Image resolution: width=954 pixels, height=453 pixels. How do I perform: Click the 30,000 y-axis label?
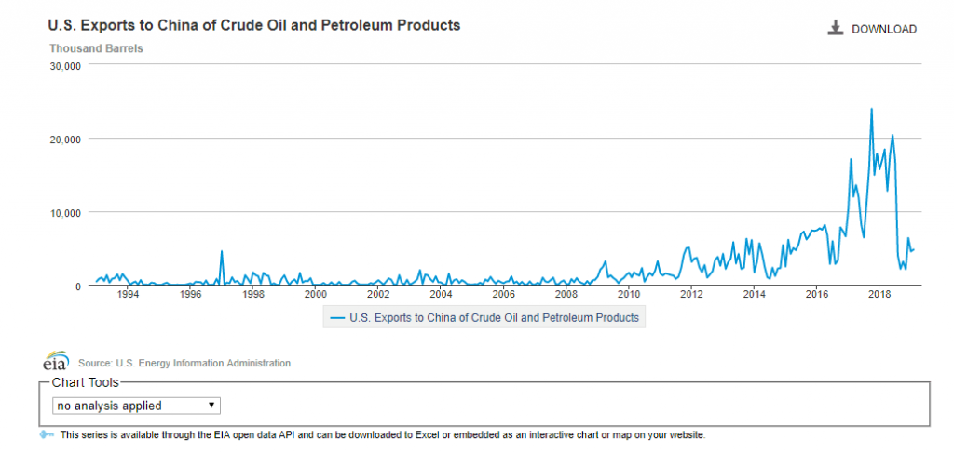coord(65,66)
